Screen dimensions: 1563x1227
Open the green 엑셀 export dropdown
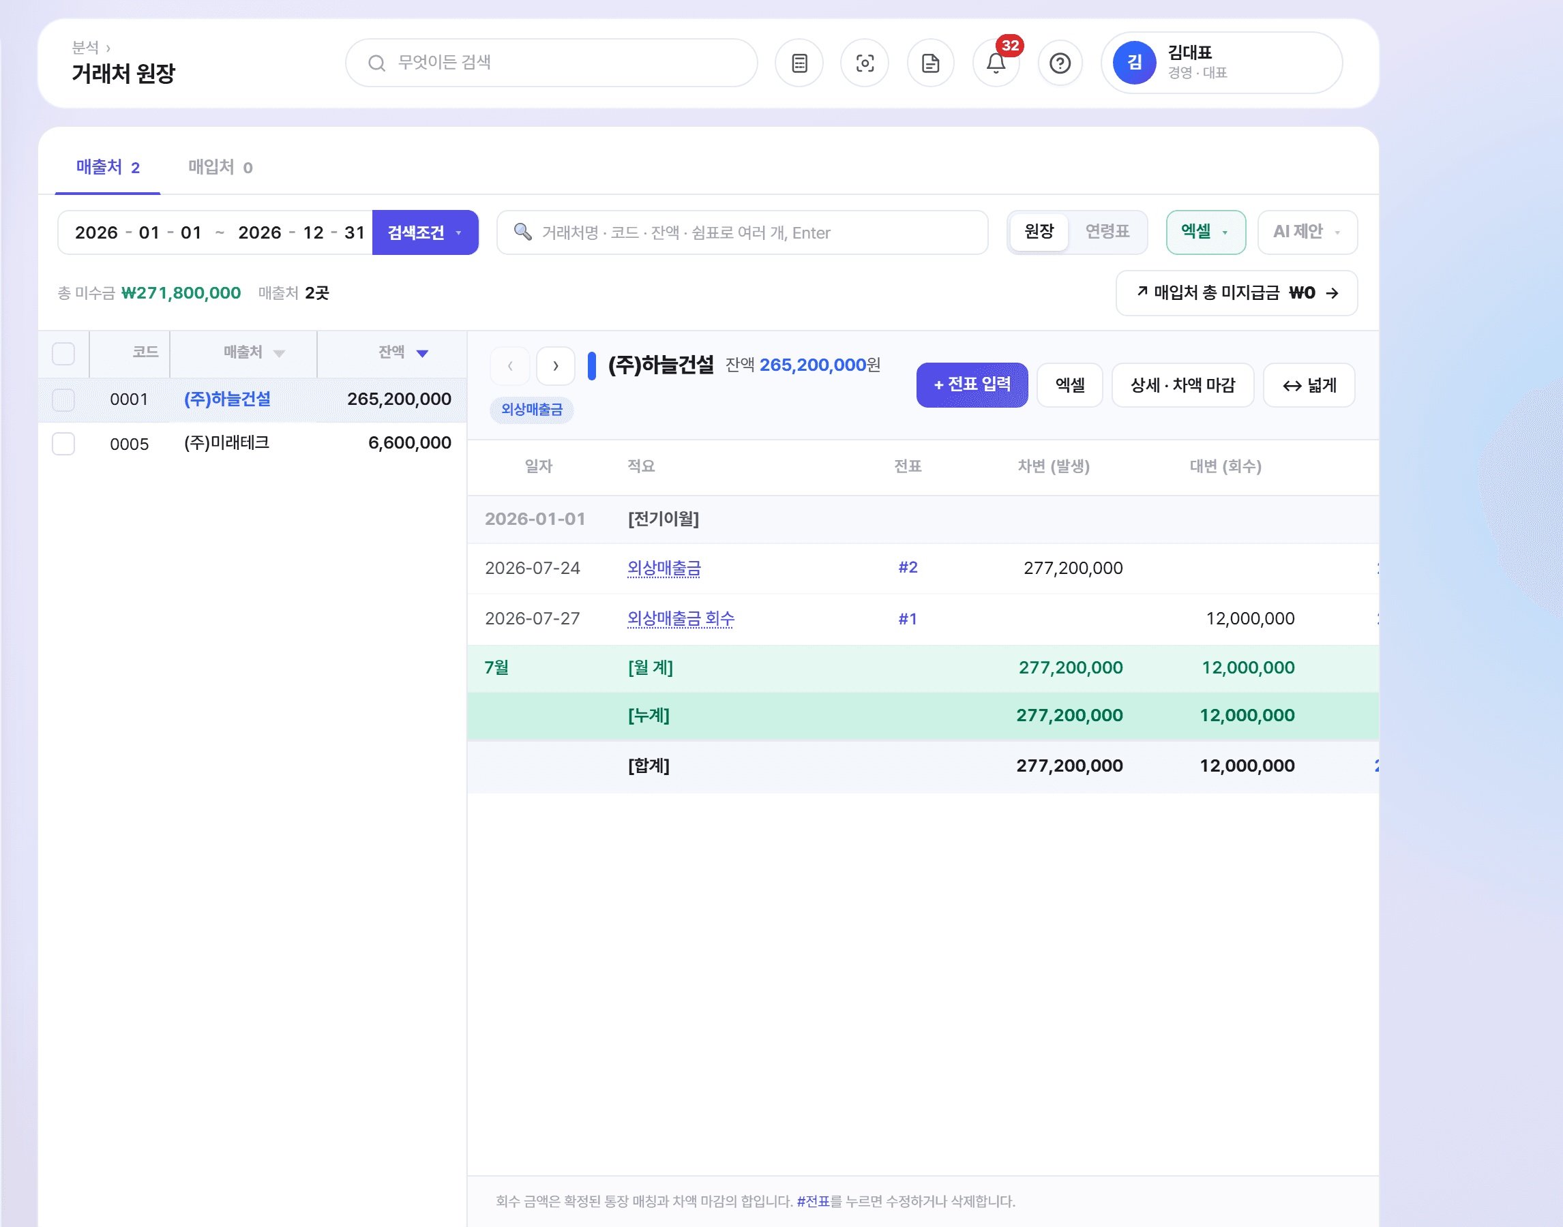coord(1205,232)
